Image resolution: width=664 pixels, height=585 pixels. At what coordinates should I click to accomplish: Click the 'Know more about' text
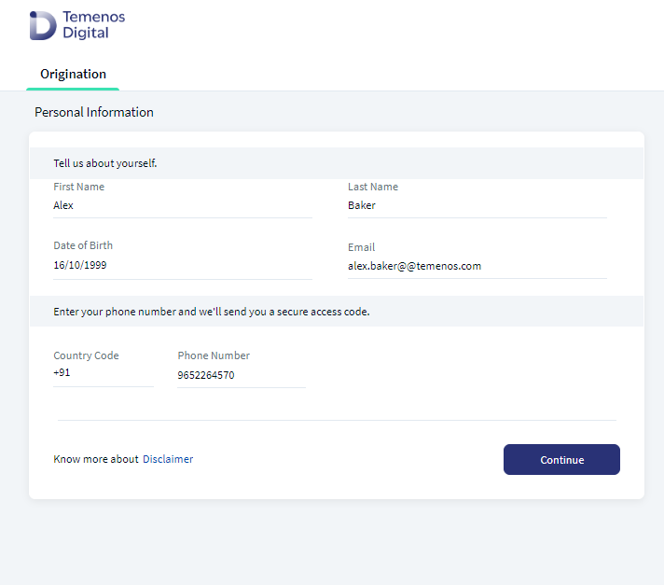(x=96, y=459)
